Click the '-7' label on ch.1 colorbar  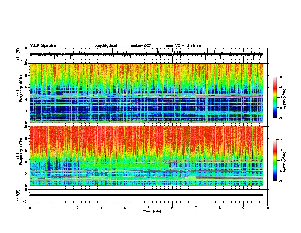point(280,118)
